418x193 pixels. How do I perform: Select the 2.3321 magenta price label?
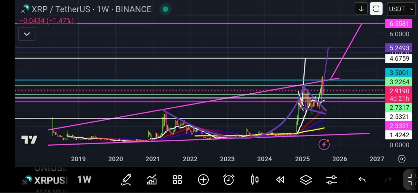coord(398,126)
